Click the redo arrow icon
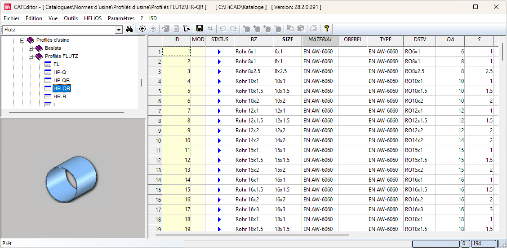Screen dimensions: 507x248 pos(233,29)
